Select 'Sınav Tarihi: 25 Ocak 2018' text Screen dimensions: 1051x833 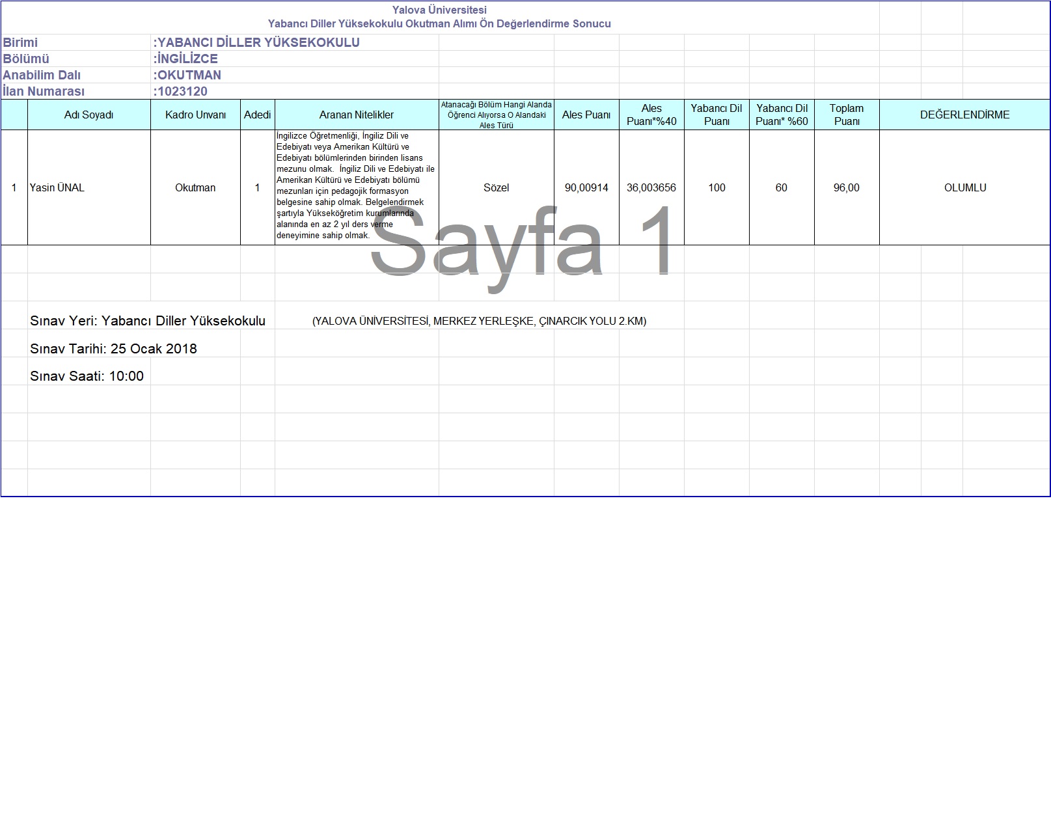113,349
